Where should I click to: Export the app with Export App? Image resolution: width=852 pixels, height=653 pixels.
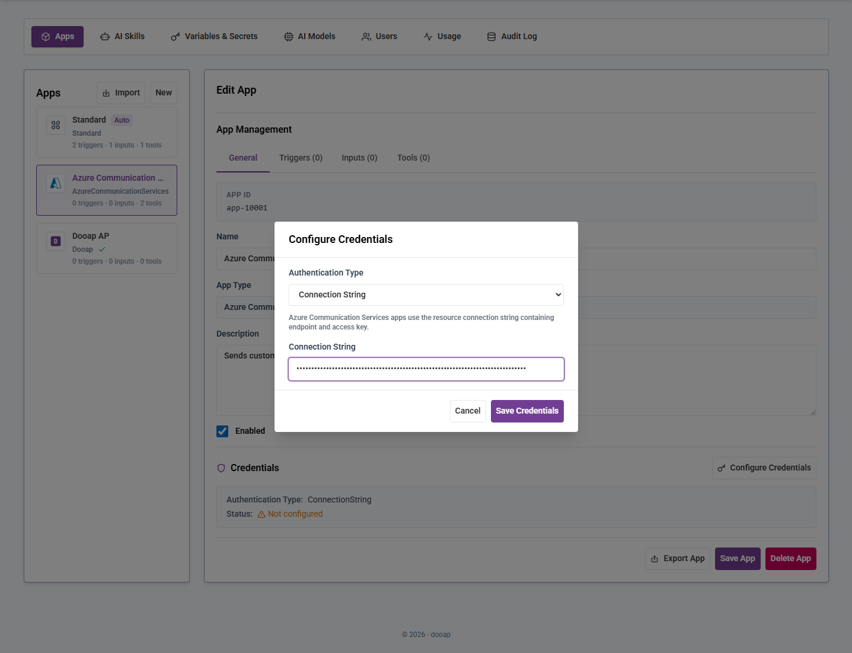click(x=678, y=559)
